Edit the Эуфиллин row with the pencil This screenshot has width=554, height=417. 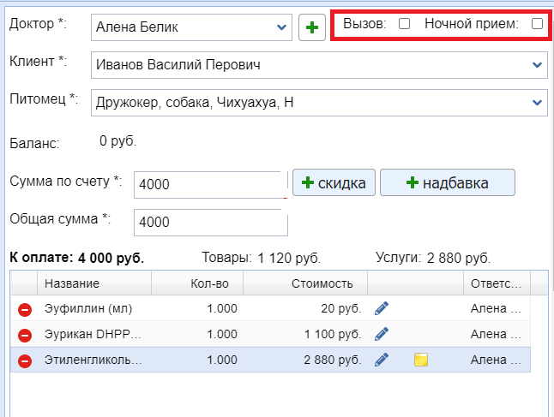[382, 308]
